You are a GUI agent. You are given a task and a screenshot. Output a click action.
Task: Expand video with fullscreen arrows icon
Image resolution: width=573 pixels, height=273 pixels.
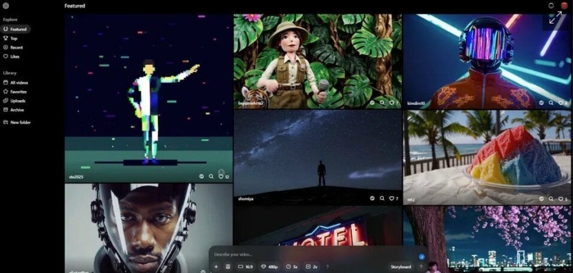pos(556,18)
